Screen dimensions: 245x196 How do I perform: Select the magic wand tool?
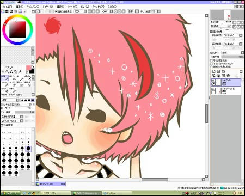(x=11, y=68)
